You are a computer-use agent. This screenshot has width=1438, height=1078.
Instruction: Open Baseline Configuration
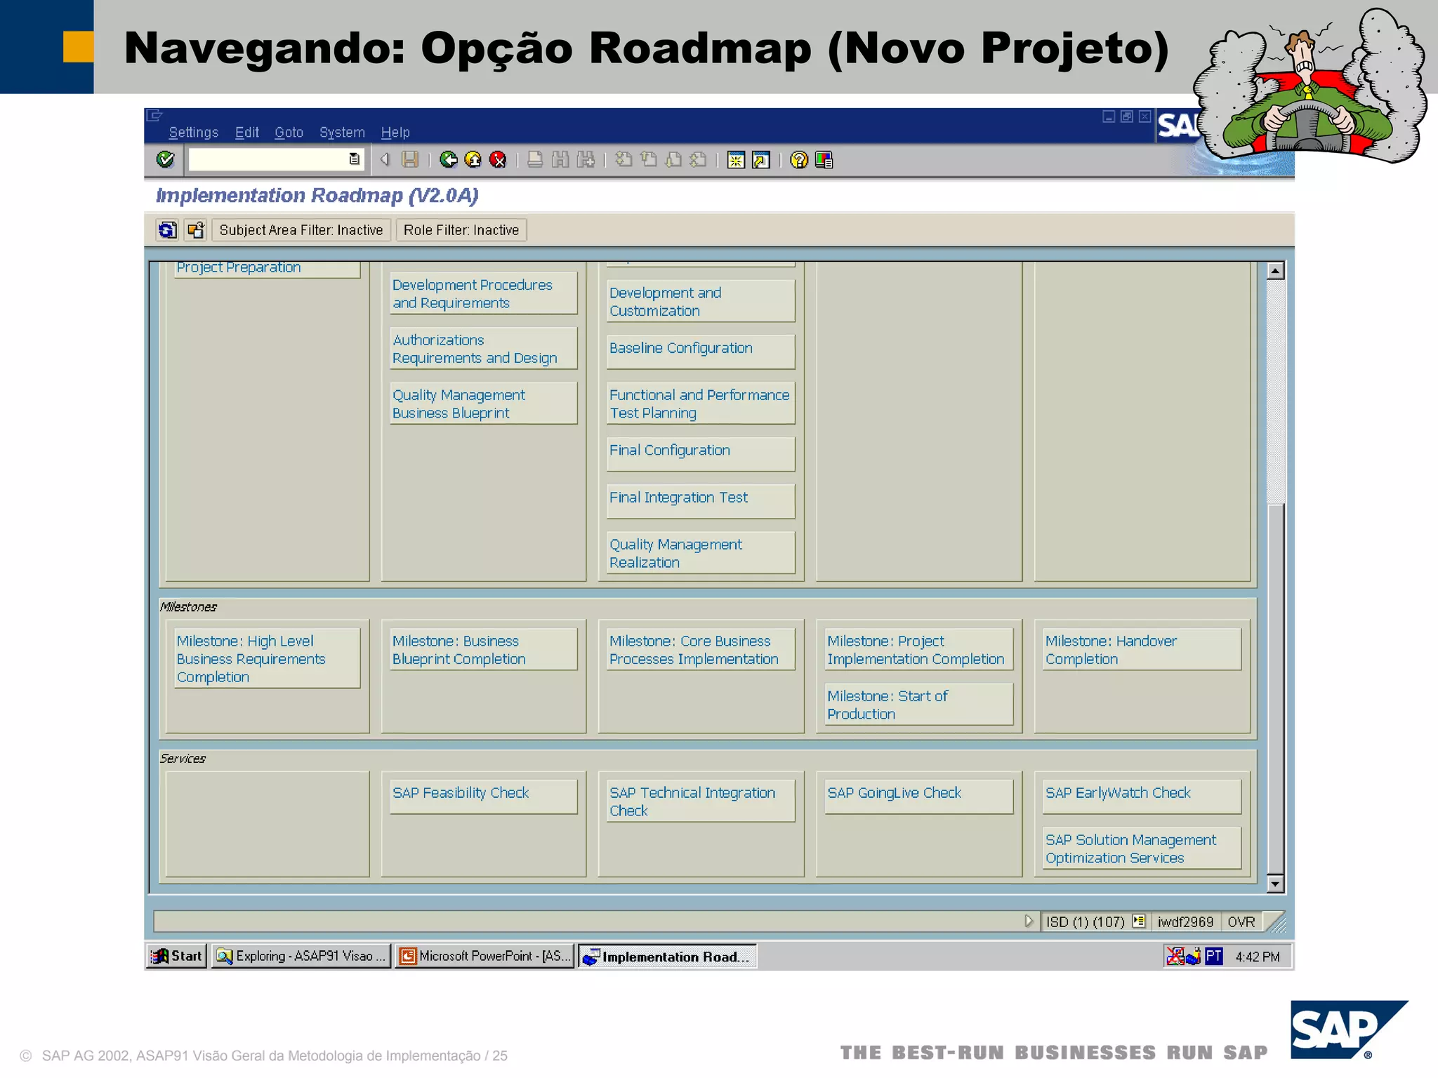tap(700, 351)
